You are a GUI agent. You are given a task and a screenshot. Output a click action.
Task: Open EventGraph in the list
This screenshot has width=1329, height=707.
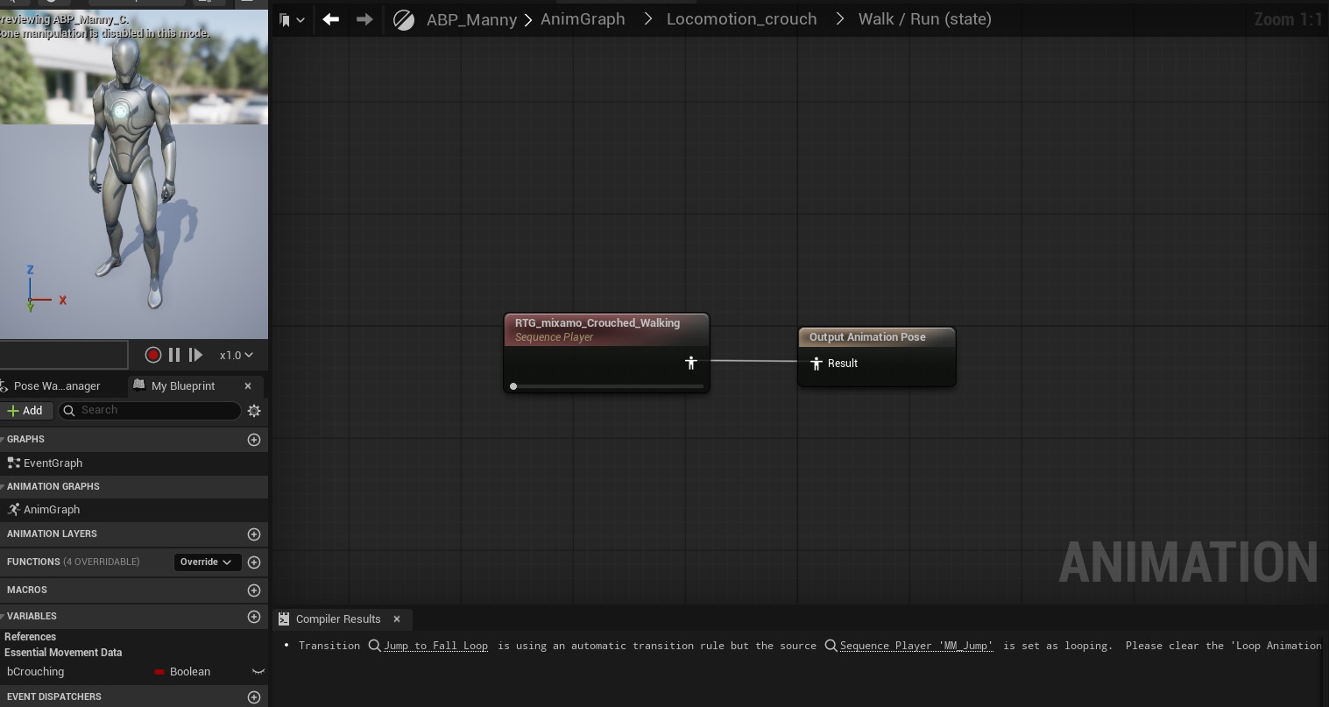[x=53, y=463]
